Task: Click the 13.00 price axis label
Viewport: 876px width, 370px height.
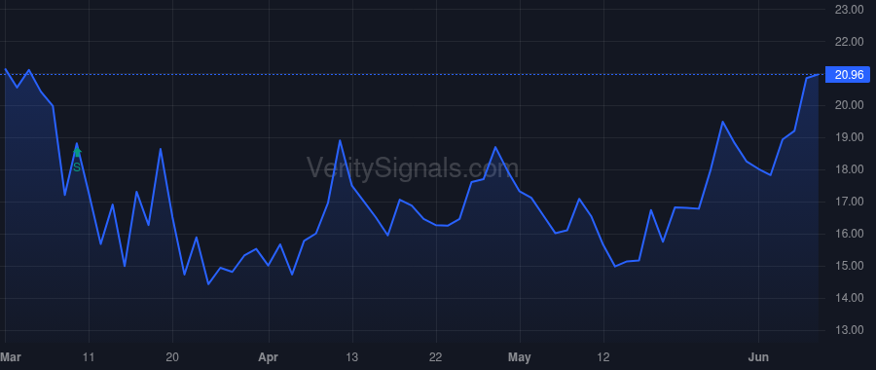Action: (x=849, y=330)
